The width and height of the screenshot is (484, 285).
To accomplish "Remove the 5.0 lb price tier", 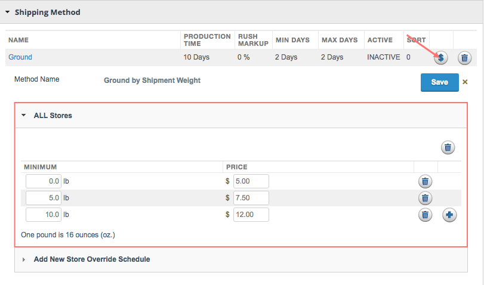I will click(x=425, y=198).
